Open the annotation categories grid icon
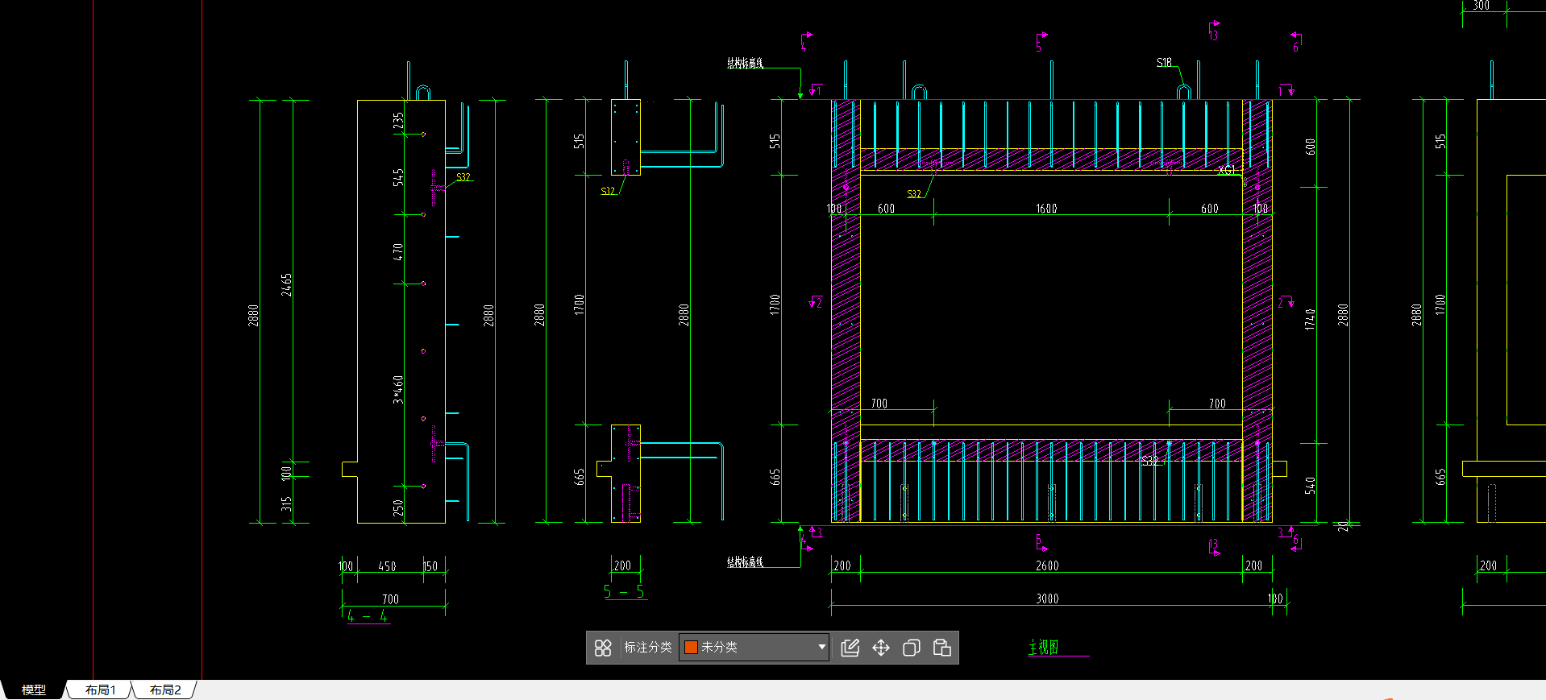Image resolution: width=1546 pixels, height=700 pixels. coord(603,648)
